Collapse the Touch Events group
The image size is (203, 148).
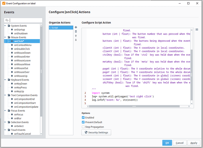[x=5, y=130]
